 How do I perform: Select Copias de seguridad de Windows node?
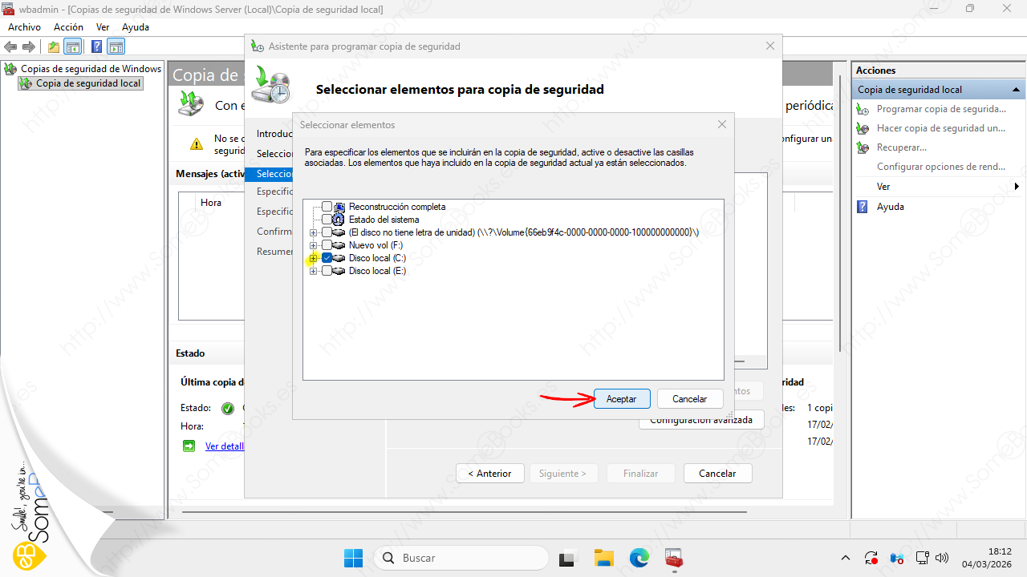tap(91, 69)
